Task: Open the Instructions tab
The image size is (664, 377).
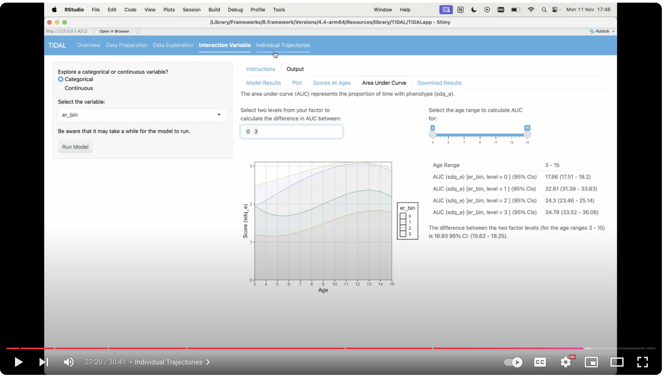Action: click(x=260, y=69)
